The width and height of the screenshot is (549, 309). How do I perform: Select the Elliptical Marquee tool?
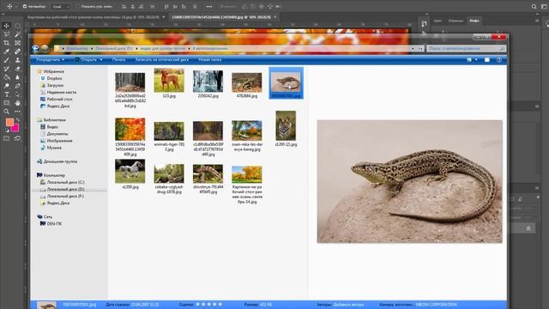click(17, 26)
